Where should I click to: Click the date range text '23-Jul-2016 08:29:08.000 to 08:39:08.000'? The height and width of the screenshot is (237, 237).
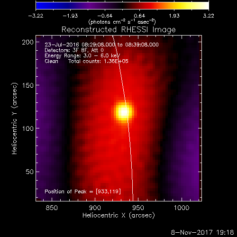(x=101, y=45)
